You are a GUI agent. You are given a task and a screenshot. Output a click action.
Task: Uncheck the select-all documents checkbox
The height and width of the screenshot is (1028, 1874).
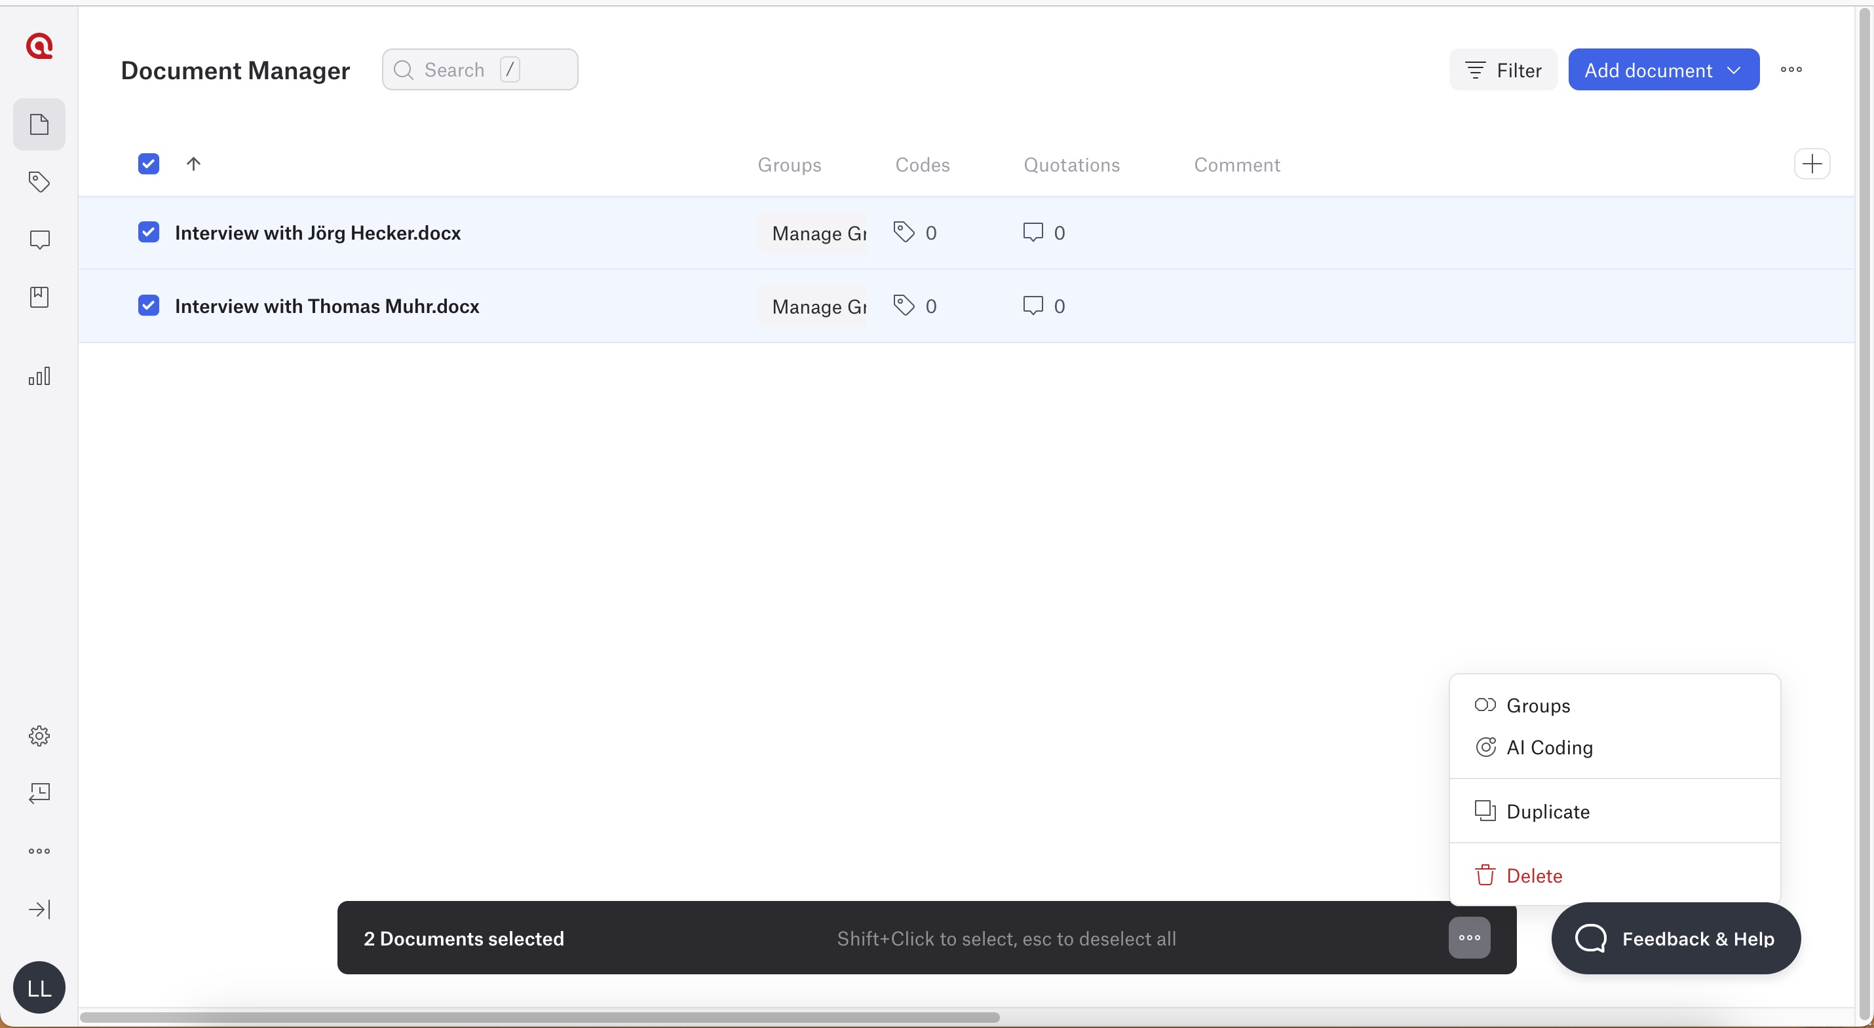click(148, 164)
